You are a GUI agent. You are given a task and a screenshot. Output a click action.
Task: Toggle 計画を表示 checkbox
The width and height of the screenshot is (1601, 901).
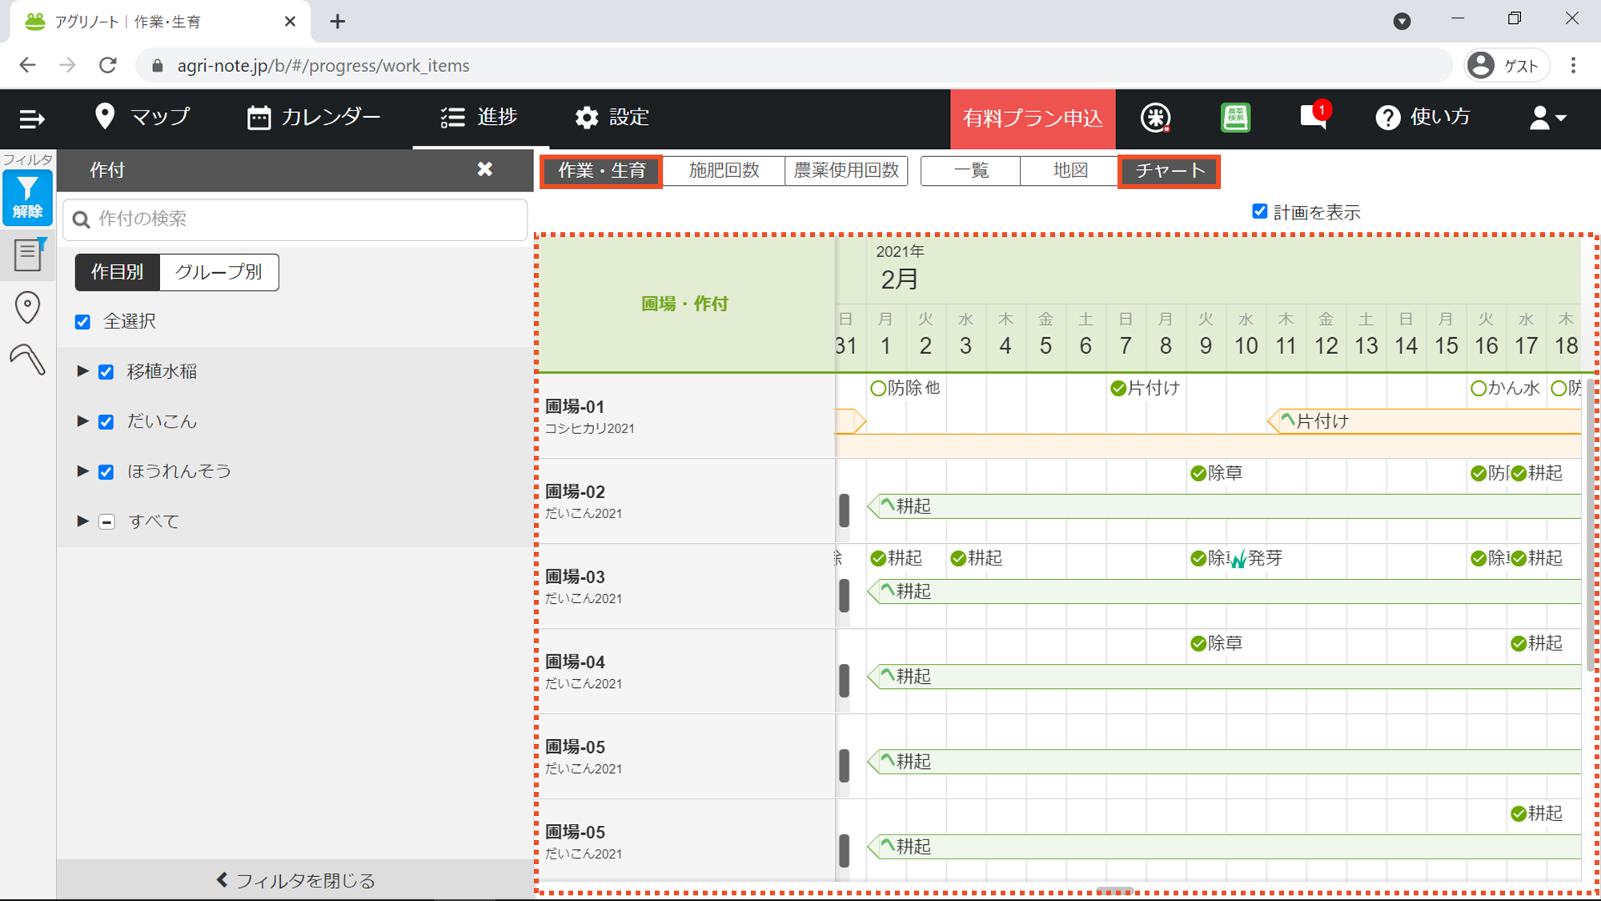pyautogui.click(x=1259, y=211)
